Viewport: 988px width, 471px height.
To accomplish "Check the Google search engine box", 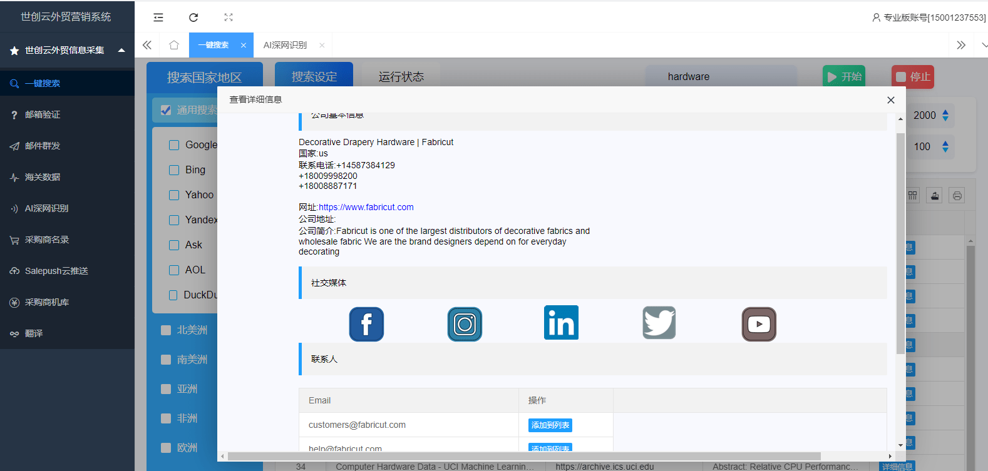I will pyautogui.click(x=174, y=145).
